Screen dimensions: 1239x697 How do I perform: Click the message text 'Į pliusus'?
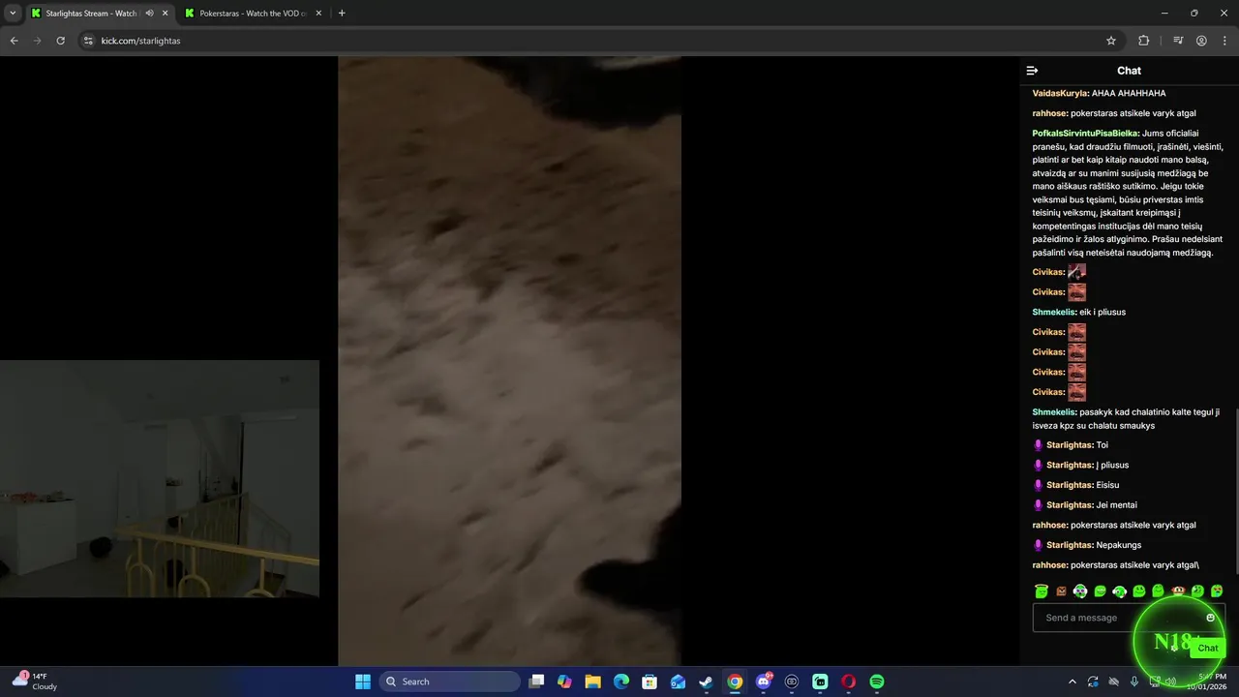point(1112,466)
